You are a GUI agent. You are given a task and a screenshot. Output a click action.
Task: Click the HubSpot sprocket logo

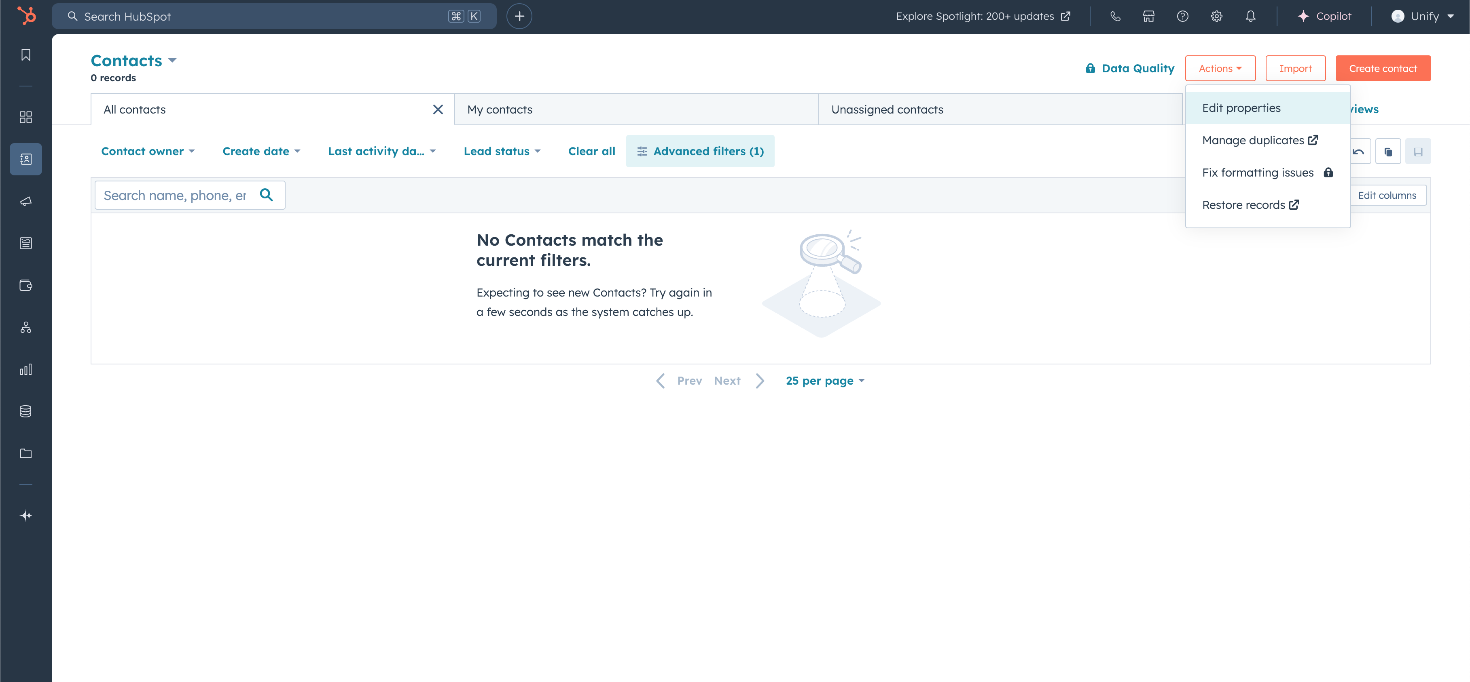[x=26, y=15]
